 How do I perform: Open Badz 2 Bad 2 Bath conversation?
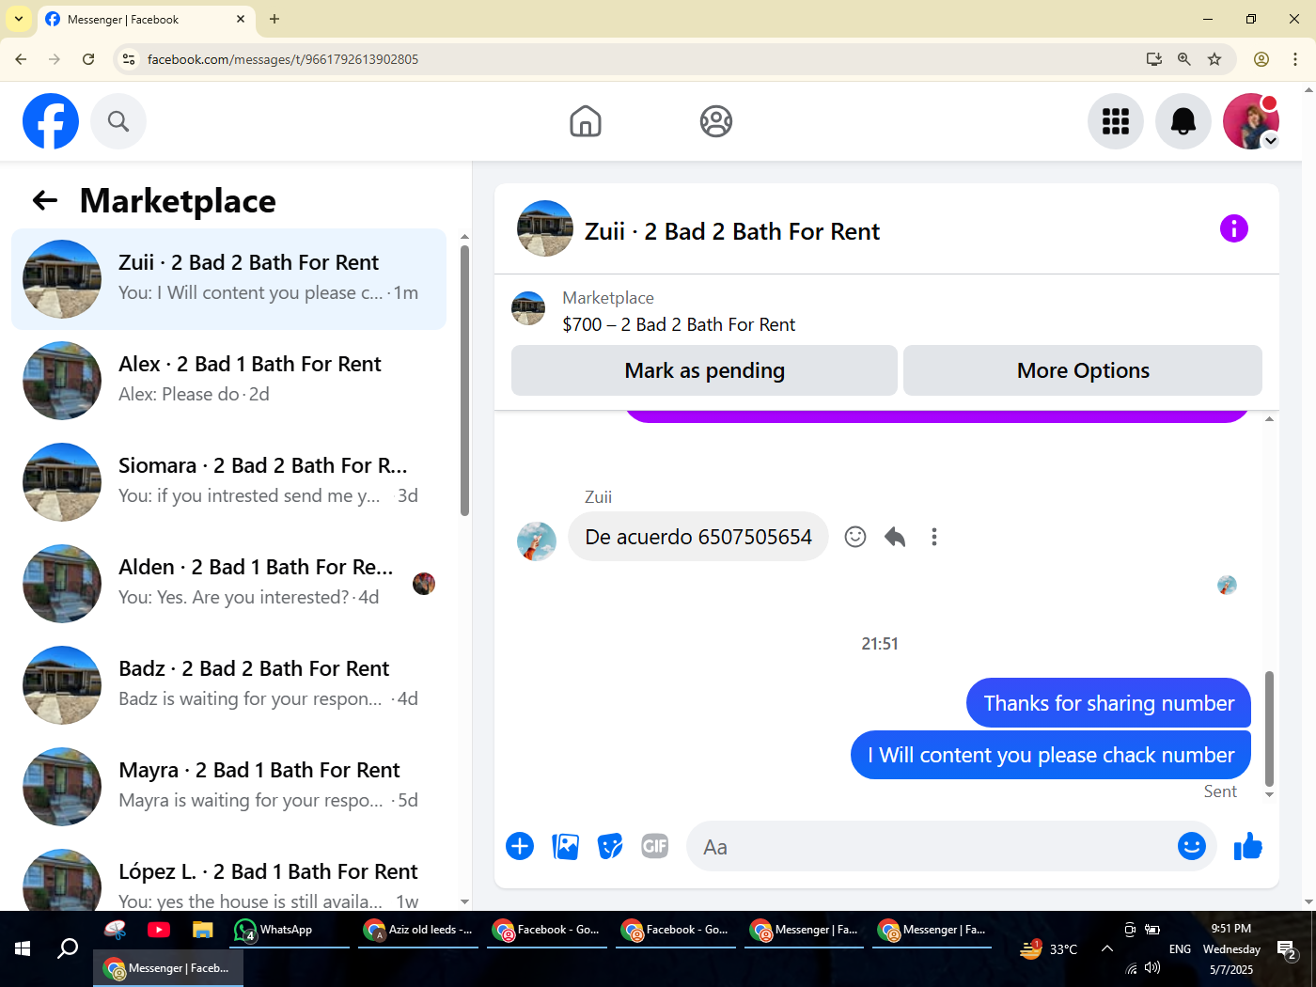click(228, 685)
